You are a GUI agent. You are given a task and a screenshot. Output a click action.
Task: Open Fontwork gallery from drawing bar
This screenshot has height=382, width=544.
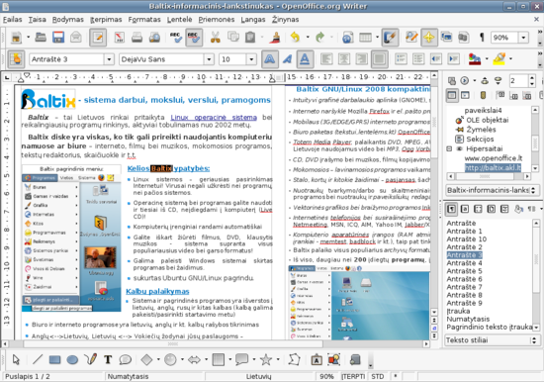(x=317, y=359)
